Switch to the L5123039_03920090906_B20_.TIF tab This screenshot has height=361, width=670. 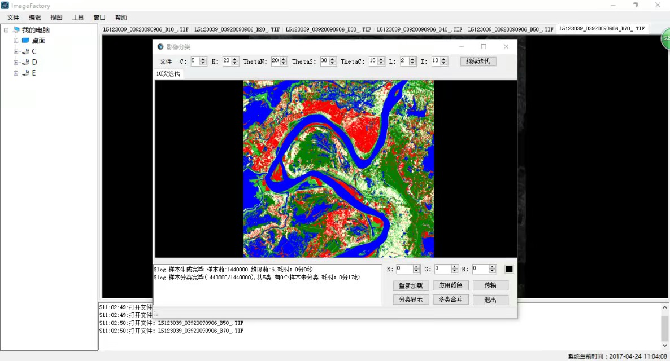(237, 29)
